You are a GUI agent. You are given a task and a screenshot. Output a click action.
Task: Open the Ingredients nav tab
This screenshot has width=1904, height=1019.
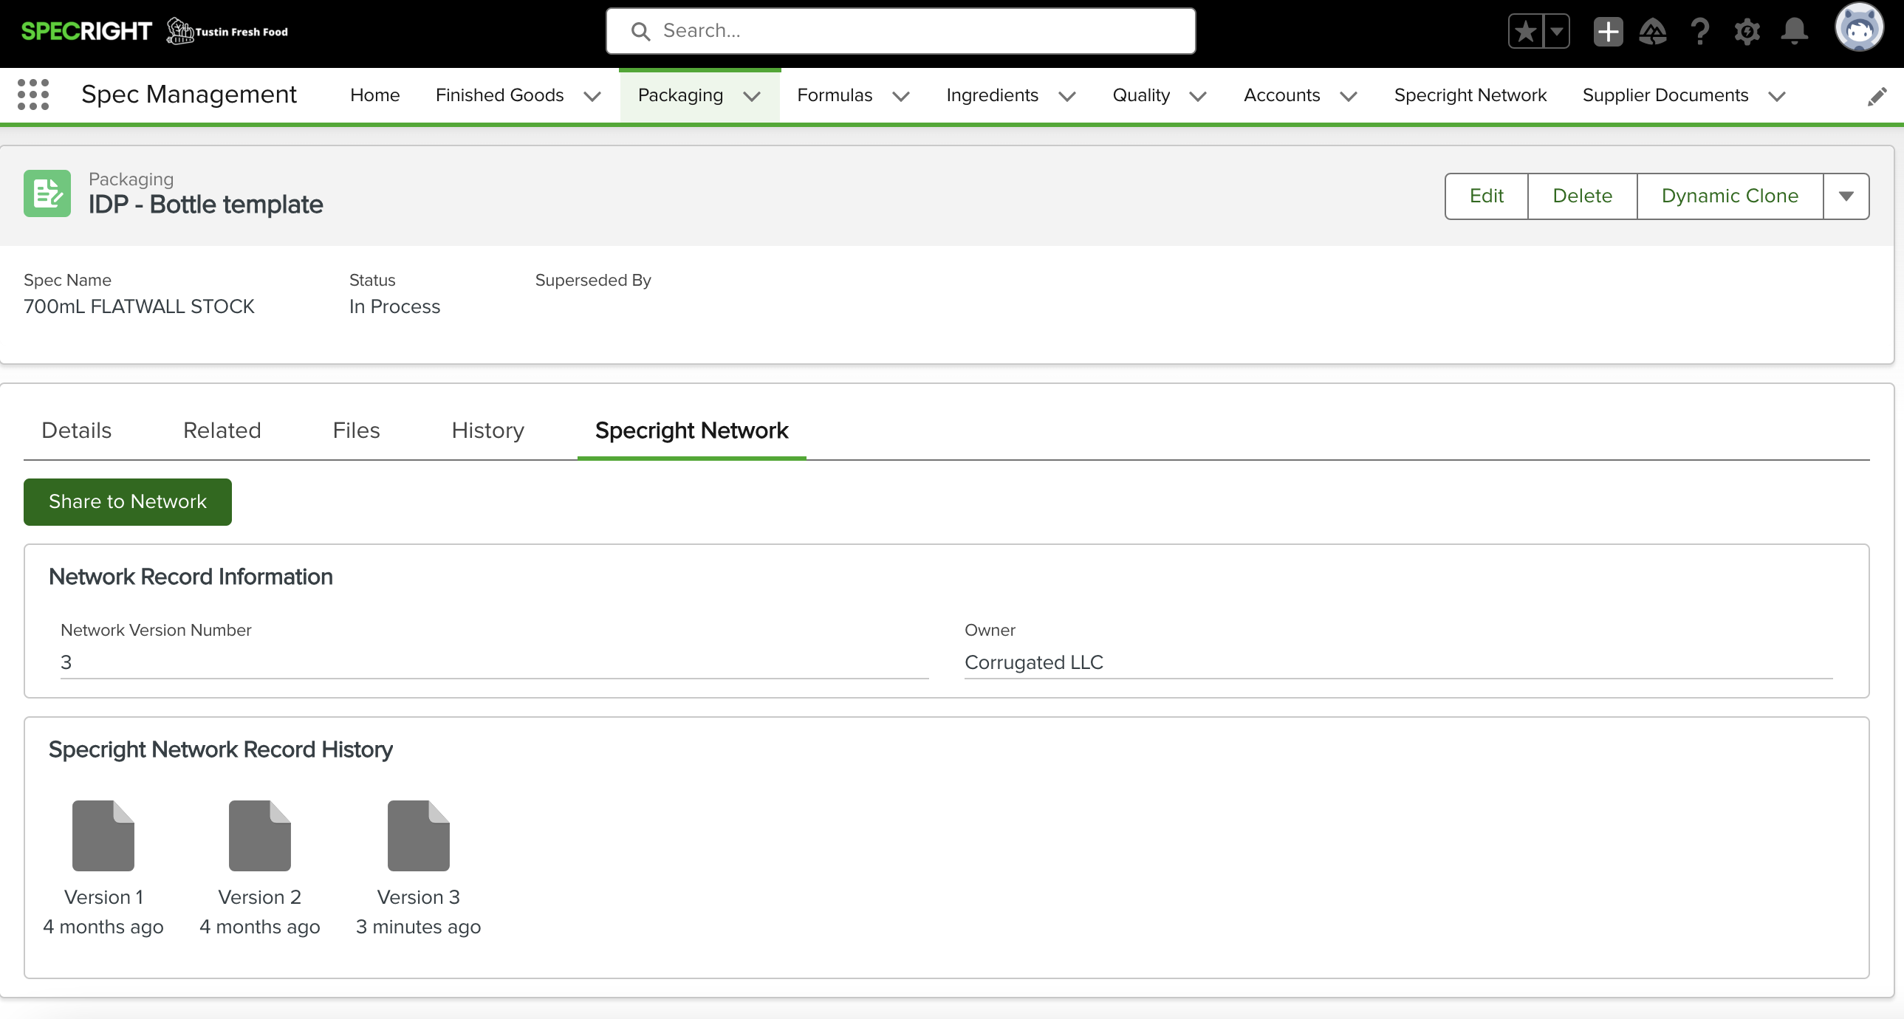pos(992,95)
